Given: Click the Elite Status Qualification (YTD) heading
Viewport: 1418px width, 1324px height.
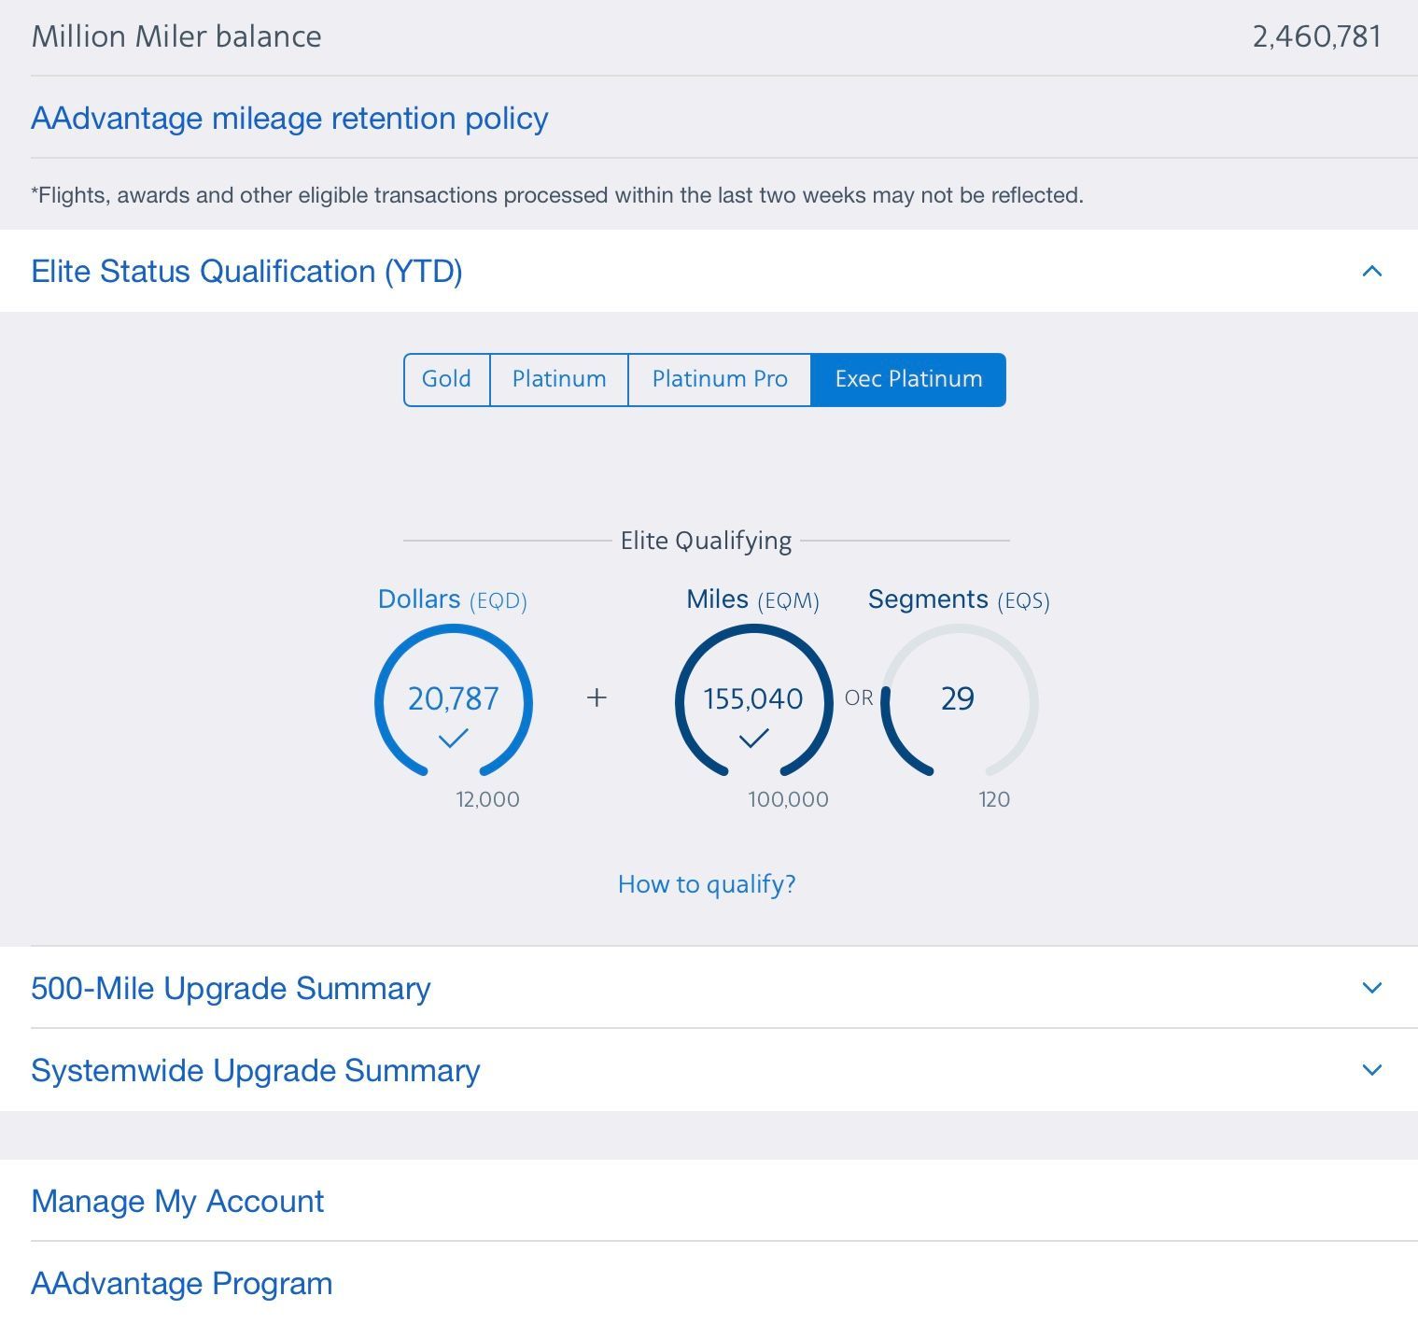Looking at the screenshot, I should (246, 272).
